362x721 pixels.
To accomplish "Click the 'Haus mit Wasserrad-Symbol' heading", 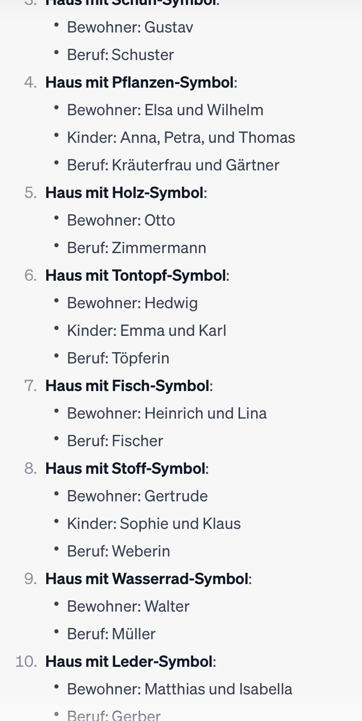I will pos(147,579).
